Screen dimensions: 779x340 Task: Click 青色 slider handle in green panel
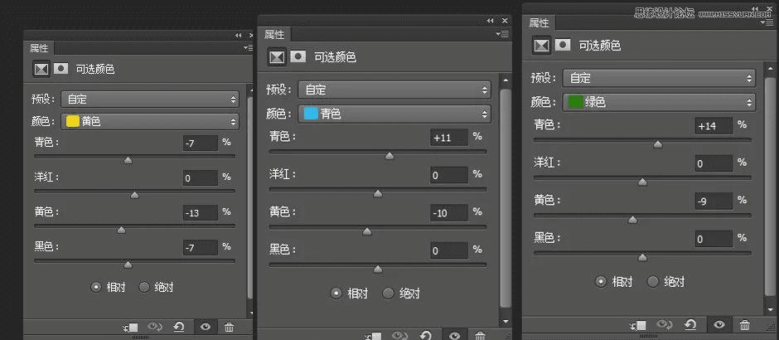point(658,144)
